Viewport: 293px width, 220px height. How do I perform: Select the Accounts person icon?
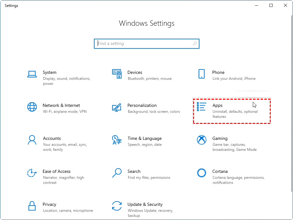[x=32, y=140]
